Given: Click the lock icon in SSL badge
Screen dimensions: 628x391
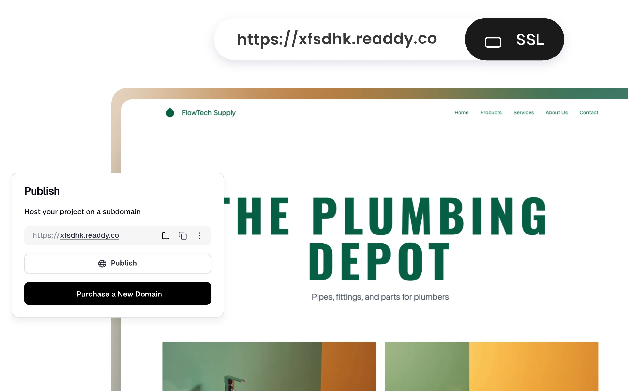Looking at the screenshot, I should pyautogui.click(x=493, y=42).
